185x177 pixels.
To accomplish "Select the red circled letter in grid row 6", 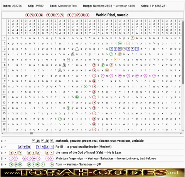I will click(x=94, y=65).
